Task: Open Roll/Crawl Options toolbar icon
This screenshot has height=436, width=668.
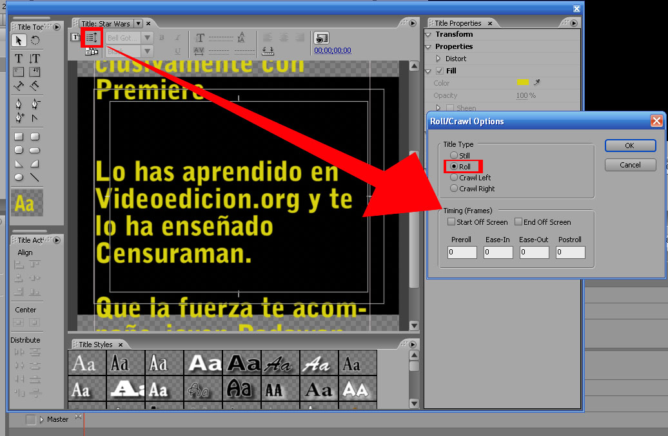Action: (x=92, y=38)
